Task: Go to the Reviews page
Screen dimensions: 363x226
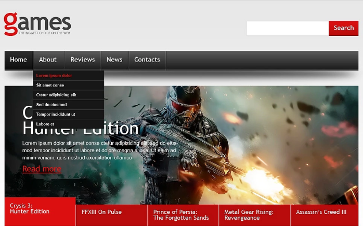Action: click(x=83, y=60)
